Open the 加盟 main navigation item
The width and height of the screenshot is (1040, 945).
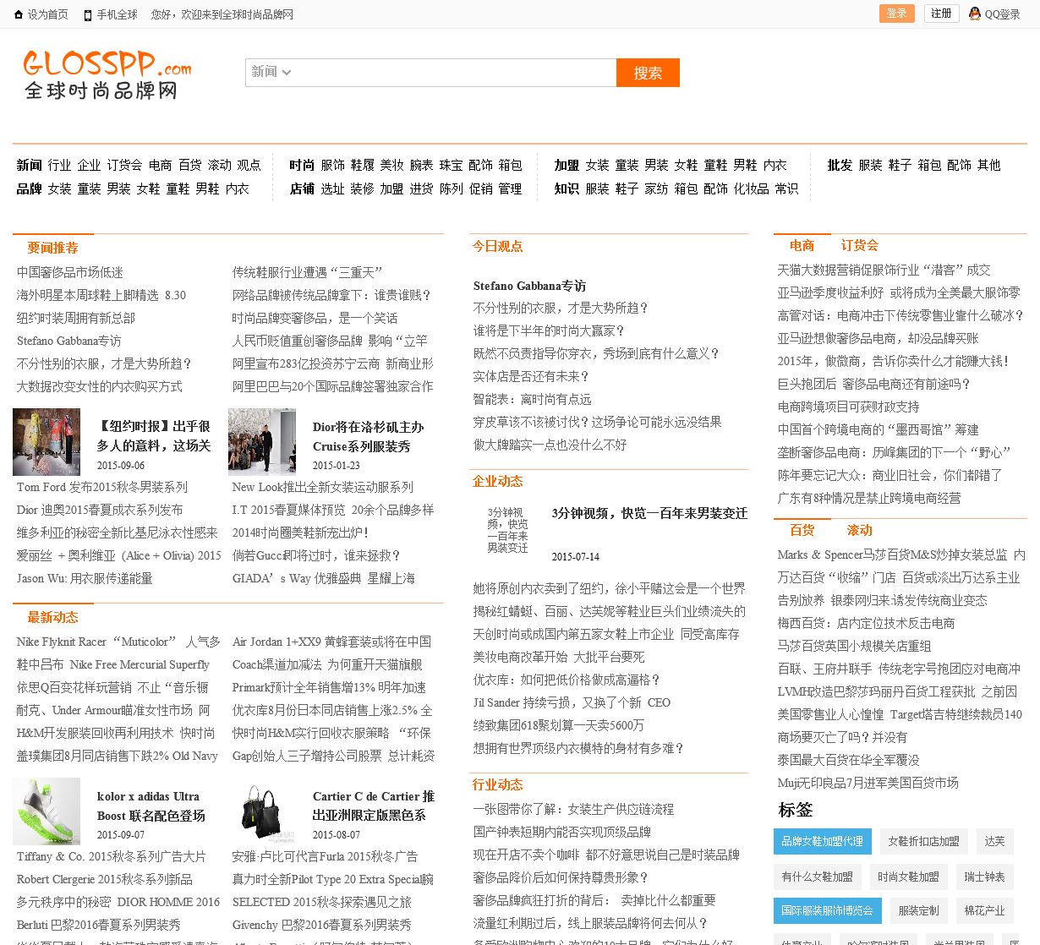567,165
